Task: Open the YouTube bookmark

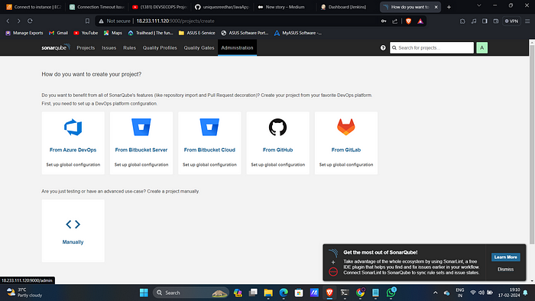Action: point(86,33)
